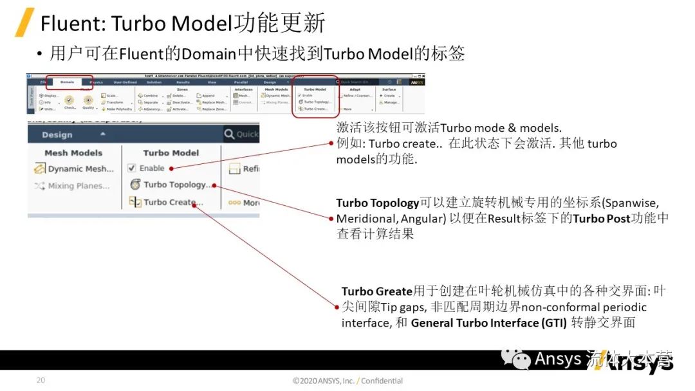The image size is (695, 391).
Task: Expand the Surface Create dropdown arrow
Action: (400, 96)
